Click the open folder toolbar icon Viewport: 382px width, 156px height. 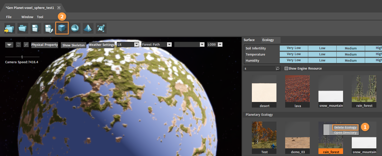click(23, 28)
